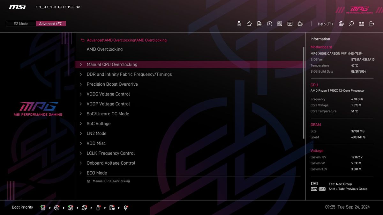Click the DRAM Size value 32768 MB

click(x=358, y=131)
